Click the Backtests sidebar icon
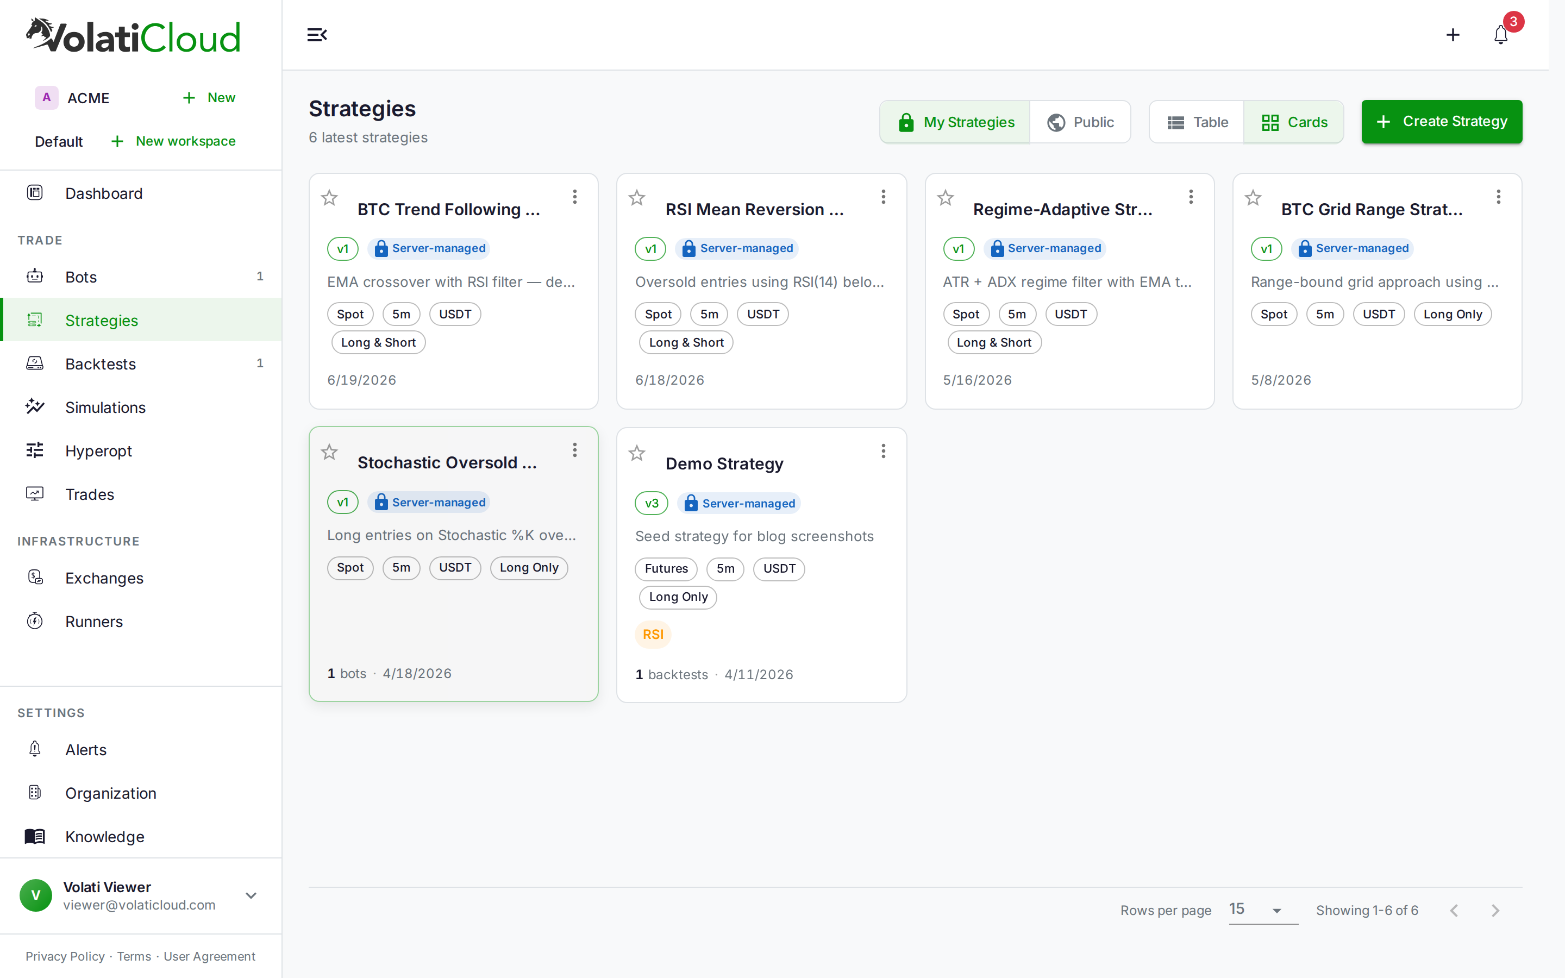 pyautogui.click(x=35, y=363)
